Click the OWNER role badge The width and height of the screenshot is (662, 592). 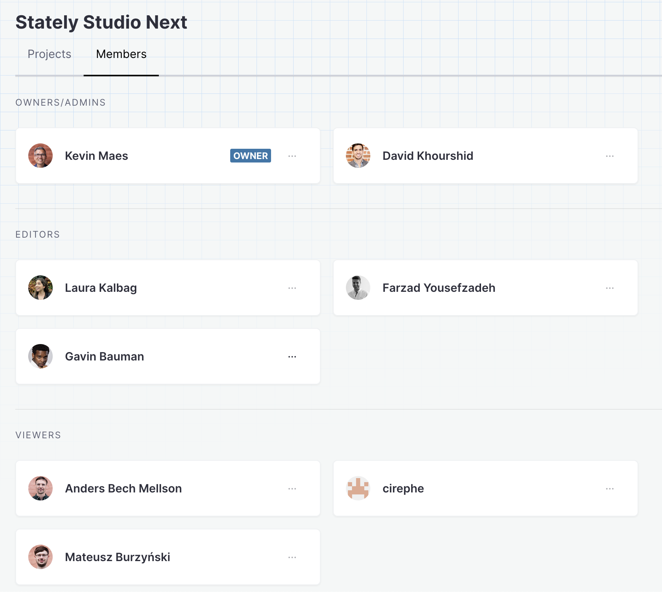coord(250,156)
